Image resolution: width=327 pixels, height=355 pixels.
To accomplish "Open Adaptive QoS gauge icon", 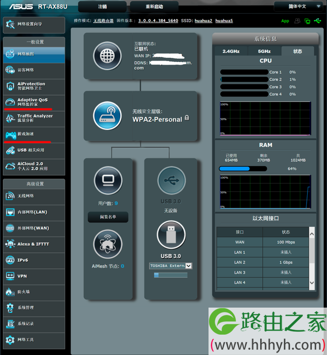I will tap(10, 102).
